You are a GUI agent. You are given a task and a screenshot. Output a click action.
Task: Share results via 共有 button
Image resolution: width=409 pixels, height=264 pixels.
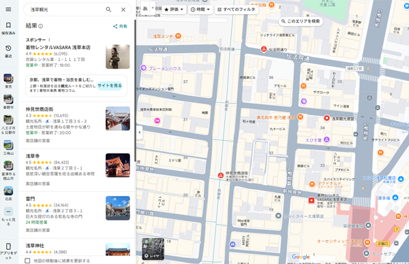[x=120, y=27]
